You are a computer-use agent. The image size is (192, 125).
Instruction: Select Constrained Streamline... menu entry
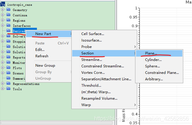(104, 66)
